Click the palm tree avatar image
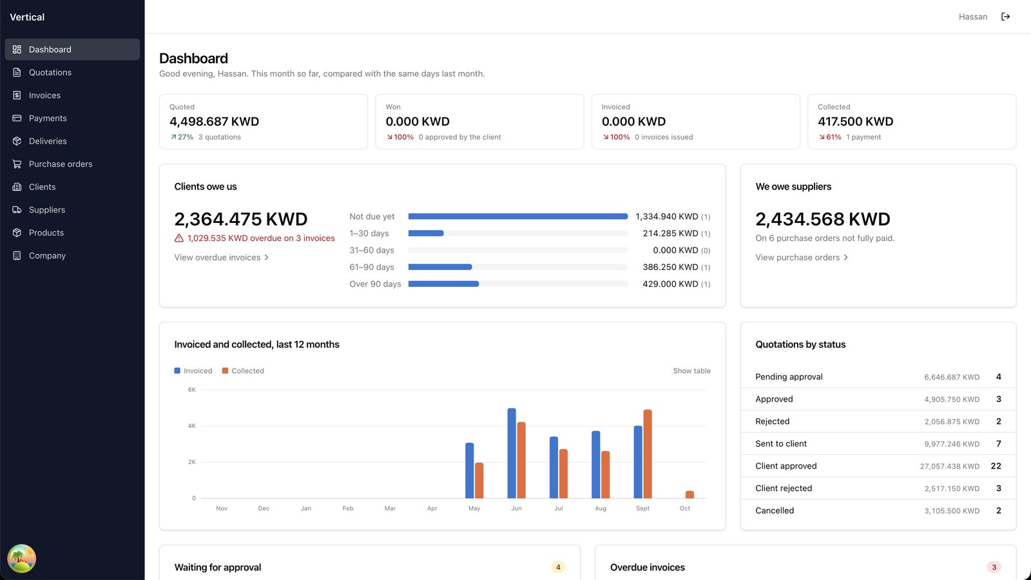 pos(21,558)
